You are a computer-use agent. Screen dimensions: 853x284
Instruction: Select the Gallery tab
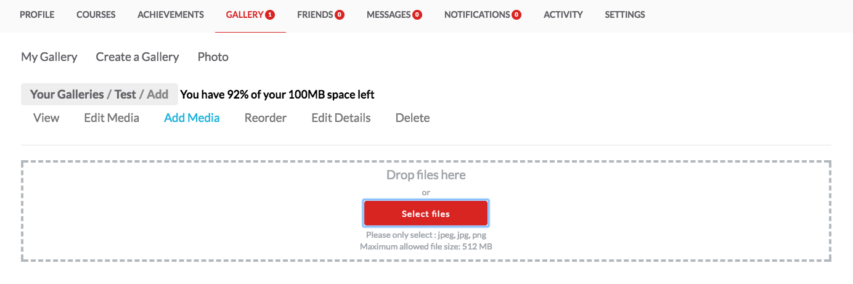(245, 15)
